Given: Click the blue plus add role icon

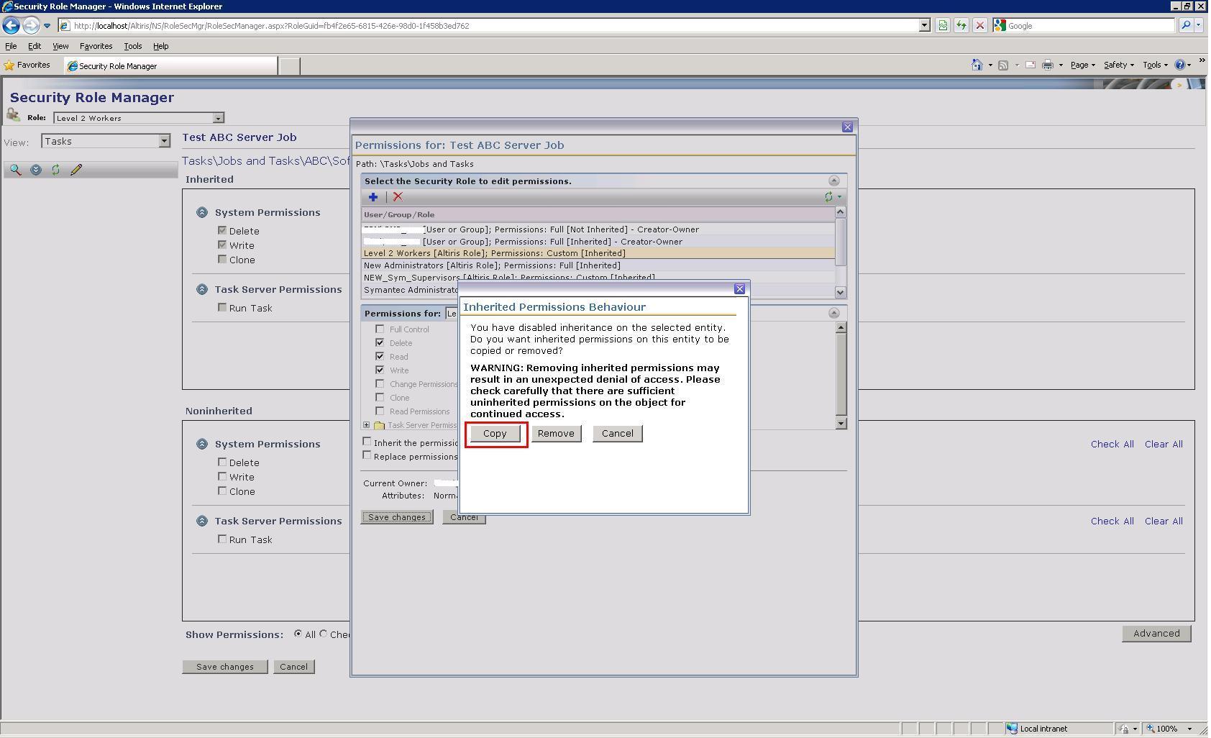Looking at the screenshot, I should point(373,197).
